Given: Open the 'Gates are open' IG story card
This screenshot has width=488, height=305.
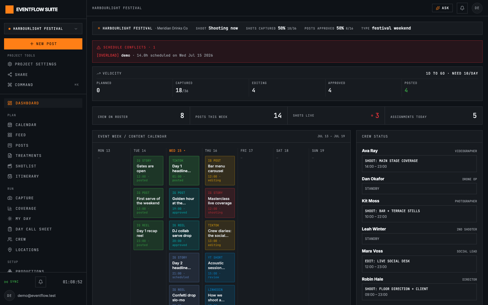Looking at the screenshot, I should pos(148,170).
